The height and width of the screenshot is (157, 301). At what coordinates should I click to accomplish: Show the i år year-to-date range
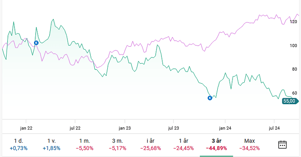150,144
